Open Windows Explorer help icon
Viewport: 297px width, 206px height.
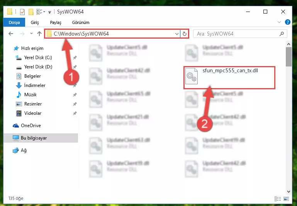[287, 22]
